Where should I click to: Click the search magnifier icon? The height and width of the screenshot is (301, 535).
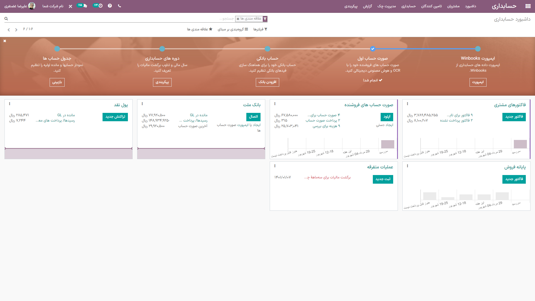[6, 19]
